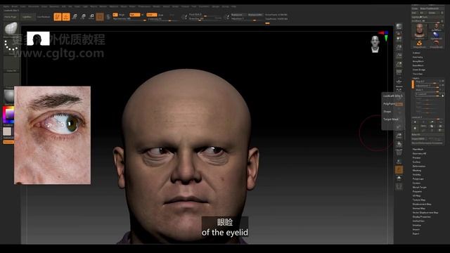Click icon under Target Mask in popup

[x=399, y=126]
